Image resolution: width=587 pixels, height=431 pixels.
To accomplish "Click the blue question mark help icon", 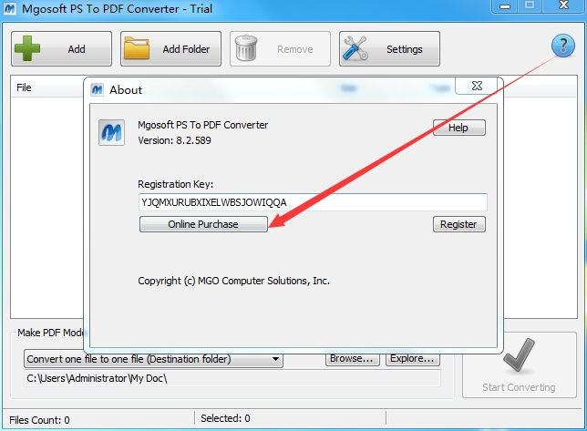I will [x=562, y=46].
